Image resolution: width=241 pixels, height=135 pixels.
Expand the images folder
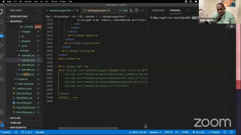point(26,31)
